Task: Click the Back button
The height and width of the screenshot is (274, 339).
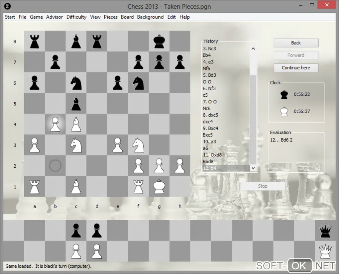Action: click(296, 43)
